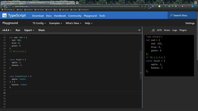Click the browser address bar URL
Image resolution: width=198 pixels, height=111 pixels.
(x=77, y=6)
